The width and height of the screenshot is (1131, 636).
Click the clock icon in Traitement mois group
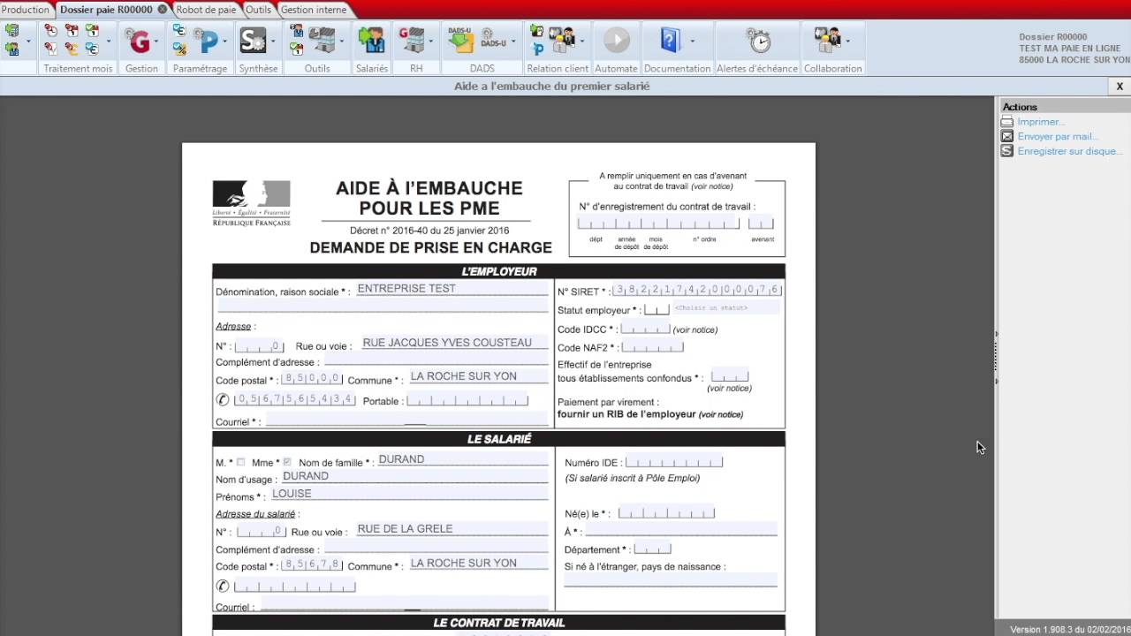50,30
